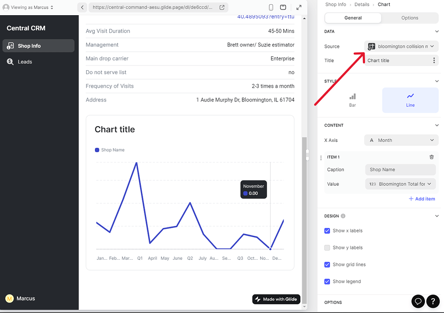Image resolution: width=444 pixels, height=313 pixels.
Task: Switch to phone preview mode
Action: [x=271, y=7]
